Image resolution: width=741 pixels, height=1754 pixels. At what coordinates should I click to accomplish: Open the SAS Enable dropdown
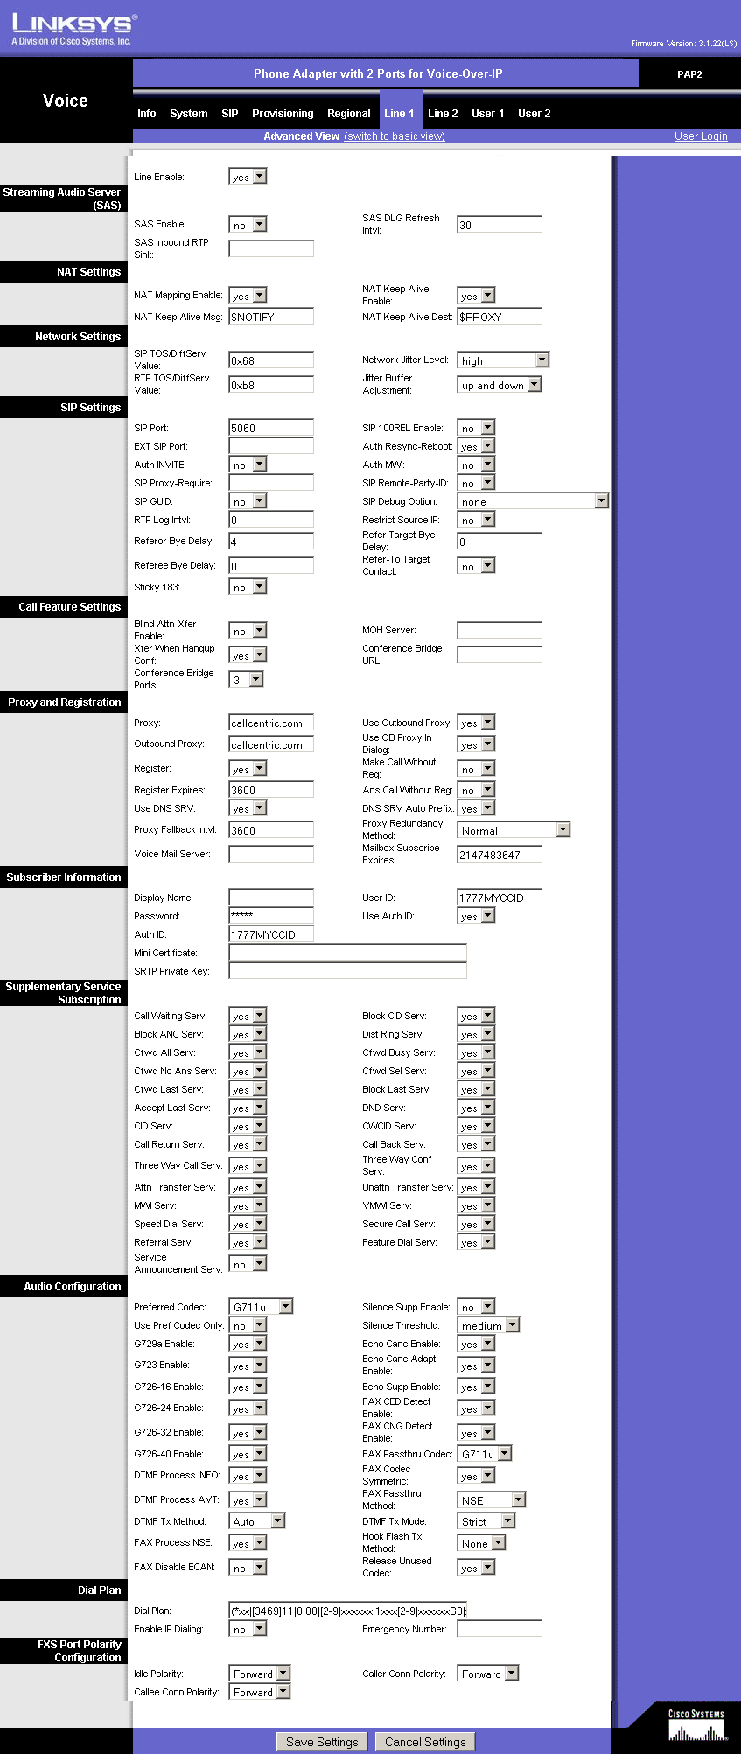click(x=248, y=225)
